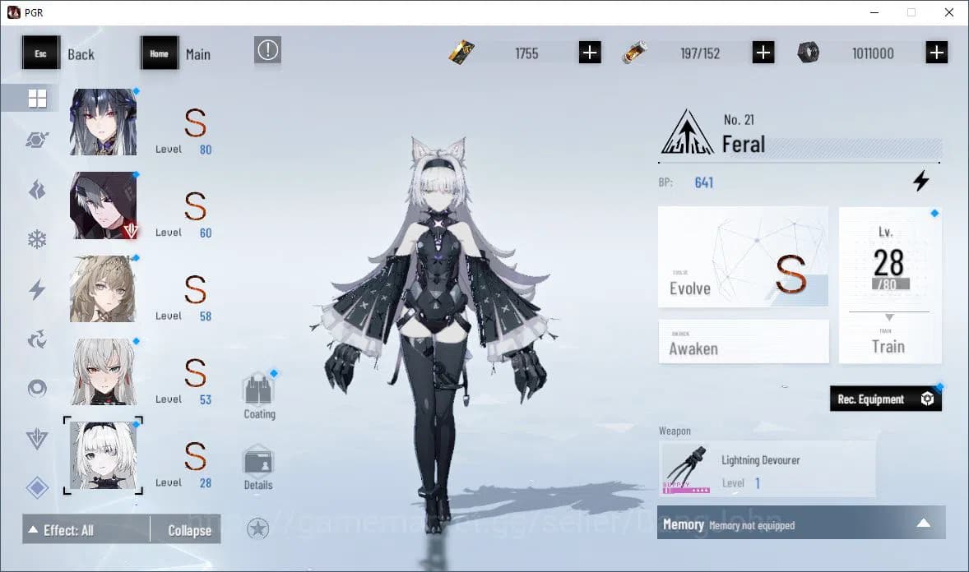Viewport: 969px width, 572px height.
Task: Select the physical element filter icon
Action: 37,141
